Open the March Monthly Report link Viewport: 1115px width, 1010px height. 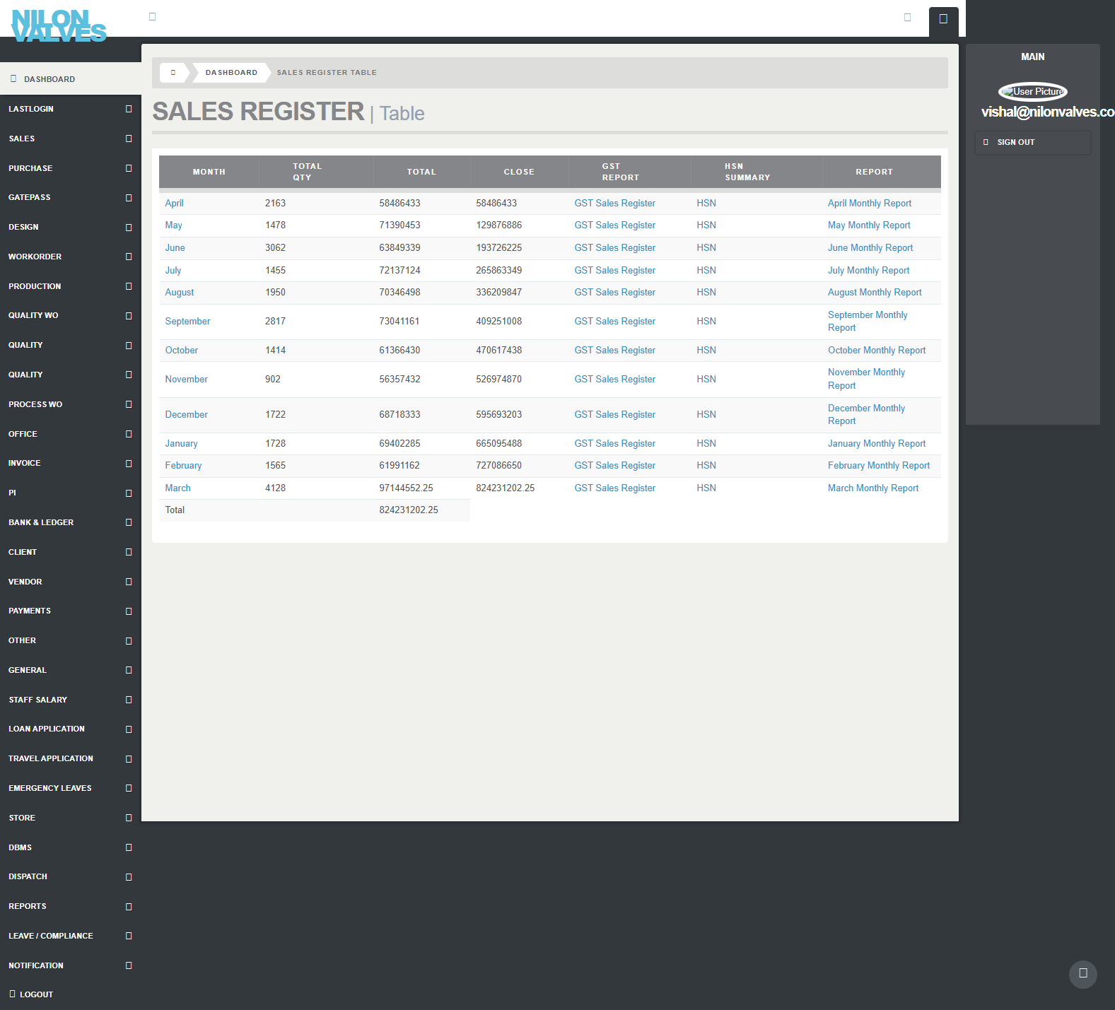(872, 488)
